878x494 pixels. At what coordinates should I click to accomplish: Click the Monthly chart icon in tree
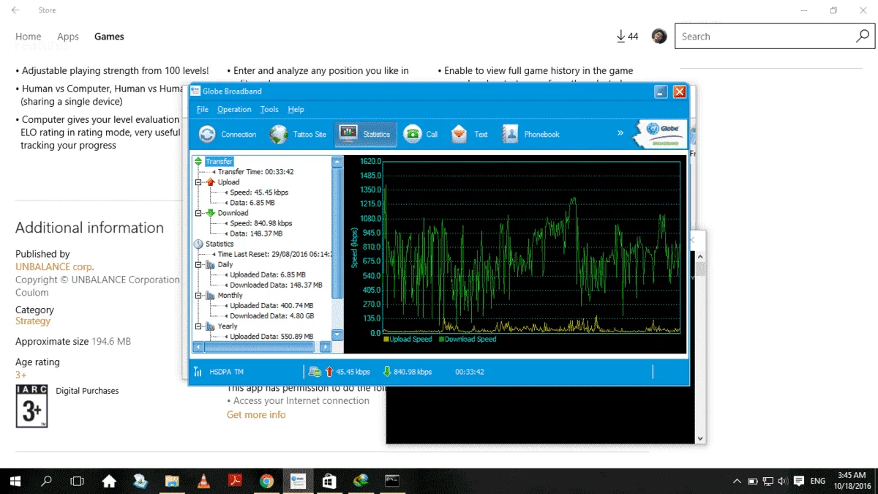click(x=211, y=296)
